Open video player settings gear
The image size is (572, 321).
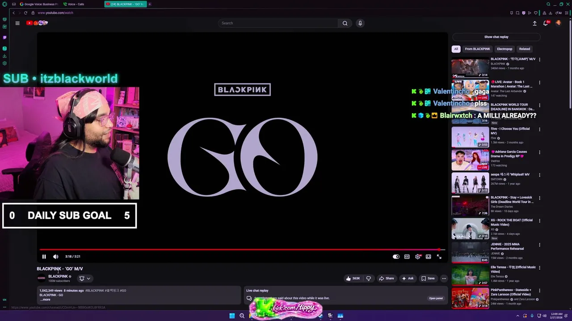417,256
